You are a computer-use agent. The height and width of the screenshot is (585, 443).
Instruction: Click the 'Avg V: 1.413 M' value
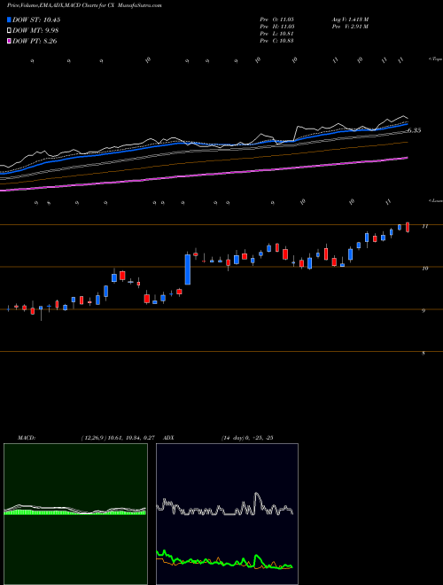pyautogui.click(x=350, y=19)
